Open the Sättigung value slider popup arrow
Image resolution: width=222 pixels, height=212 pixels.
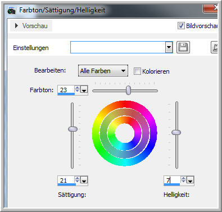pyautogui.click(x=84, y=180)
